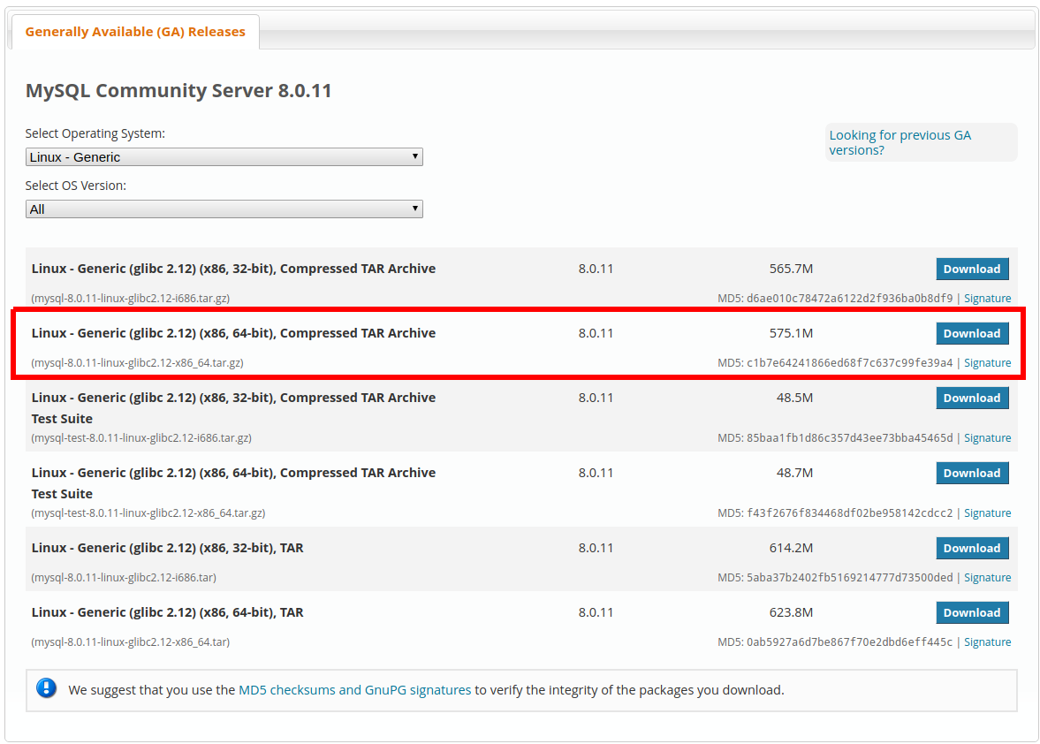Click MD5 hash c1b7e64241866ed68f7c637c99fe39a4
Screen dimensions: 1040x744
pyautogui.click(x=850, y=362)
